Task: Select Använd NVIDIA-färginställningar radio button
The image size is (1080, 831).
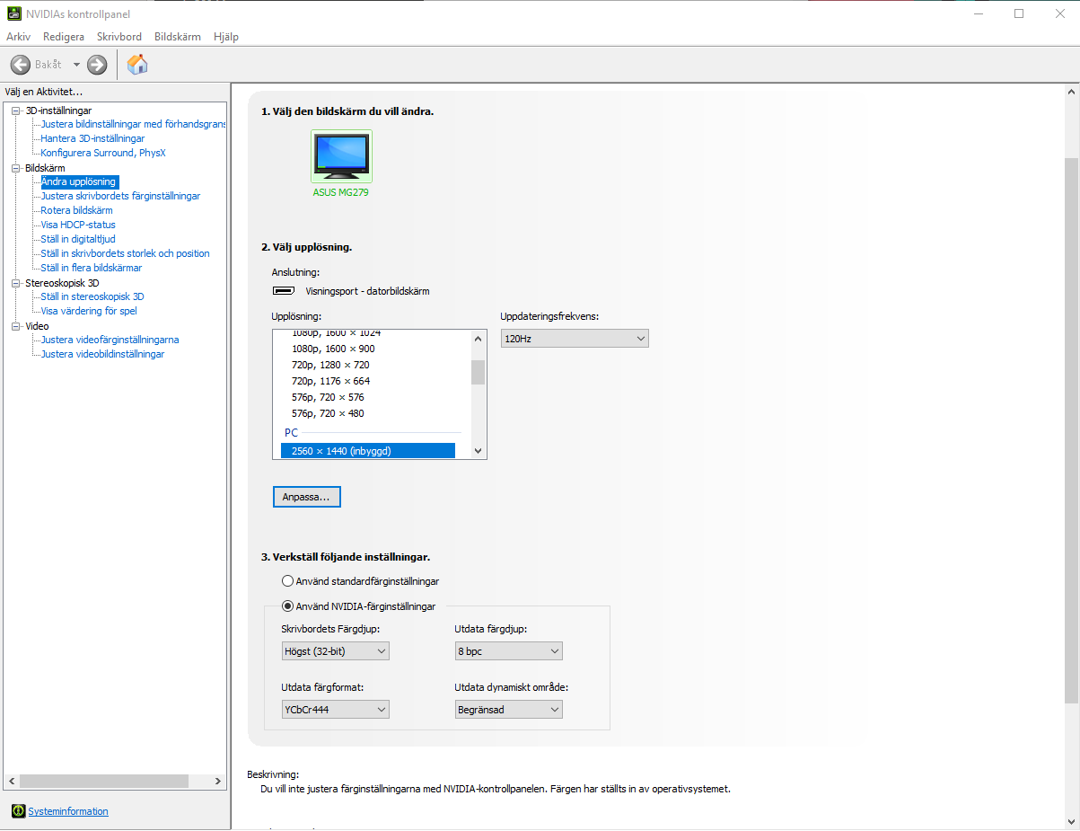Action: pyautogui.click(x=288, y=606)
